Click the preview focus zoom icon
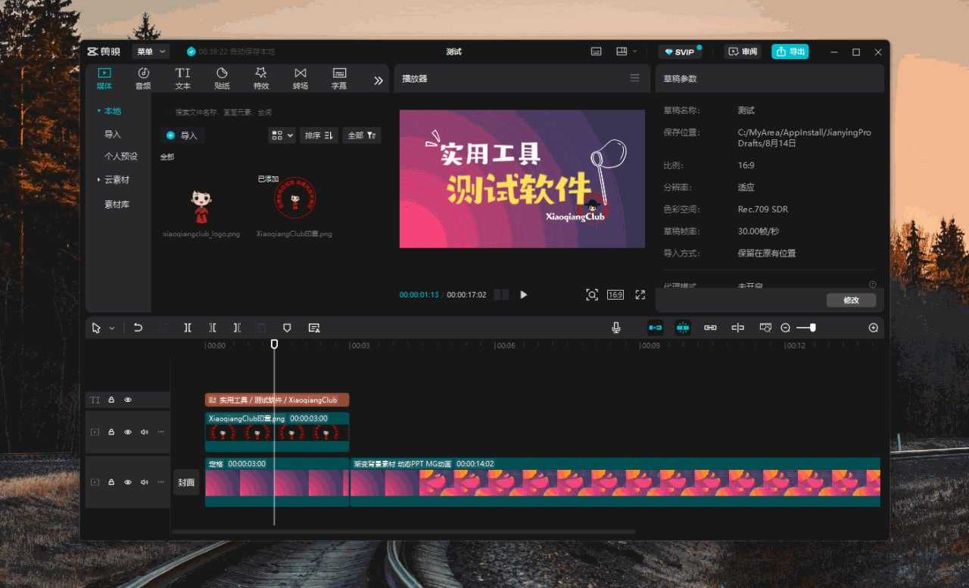Viewport: 969px width, 588px height. [592, 295]
